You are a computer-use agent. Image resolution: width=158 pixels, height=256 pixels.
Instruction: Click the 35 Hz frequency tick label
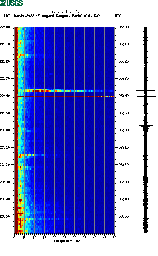coord(84,238)
